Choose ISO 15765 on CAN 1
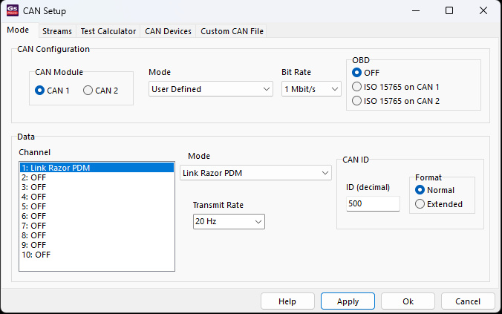This screenshot has height=314, width=502. coord(357,87)
